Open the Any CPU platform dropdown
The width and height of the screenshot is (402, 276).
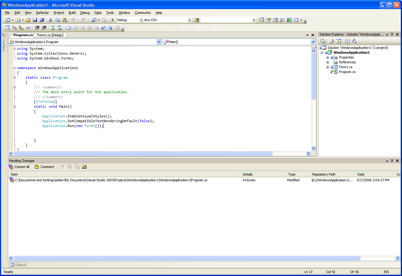[x=189, y=20]
